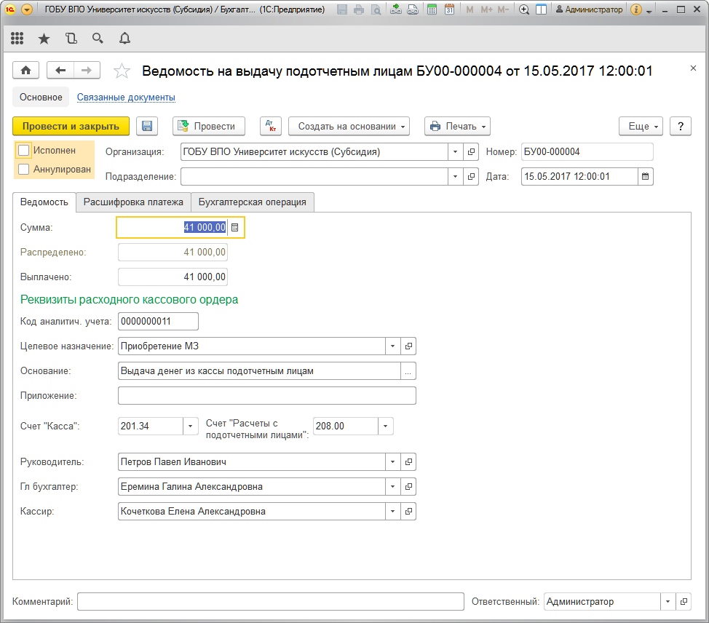Image resolution: width=709 pixels, height=623 pixels.
Task: Switch to Бухгалтерская операция tab
Action: [252, 202]
